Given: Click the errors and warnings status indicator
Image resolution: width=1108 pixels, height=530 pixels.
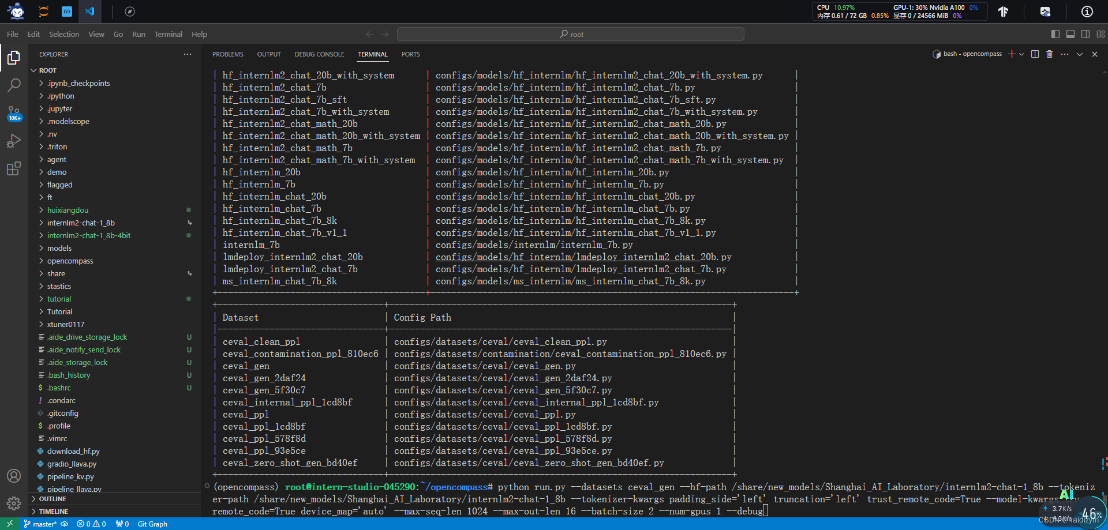Looking at the screenshot, I should point(92,524).
